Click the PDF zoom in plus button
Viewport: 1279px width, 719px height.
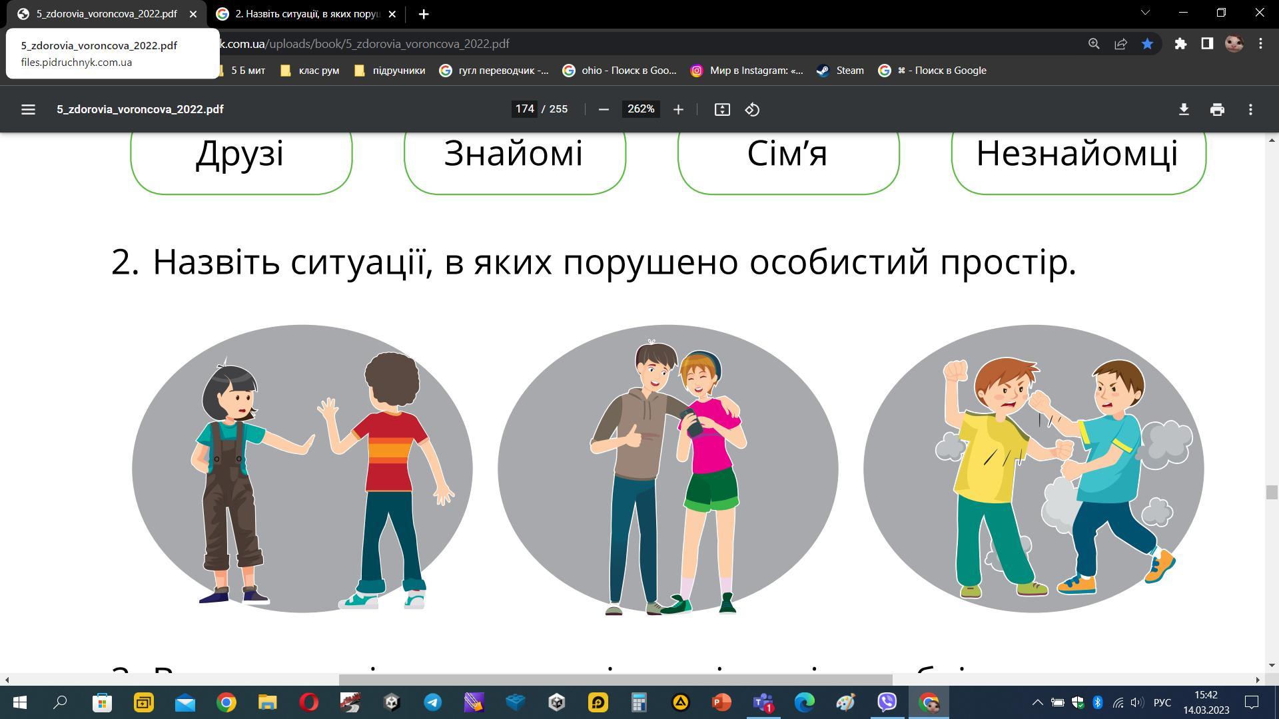(678, 109)
